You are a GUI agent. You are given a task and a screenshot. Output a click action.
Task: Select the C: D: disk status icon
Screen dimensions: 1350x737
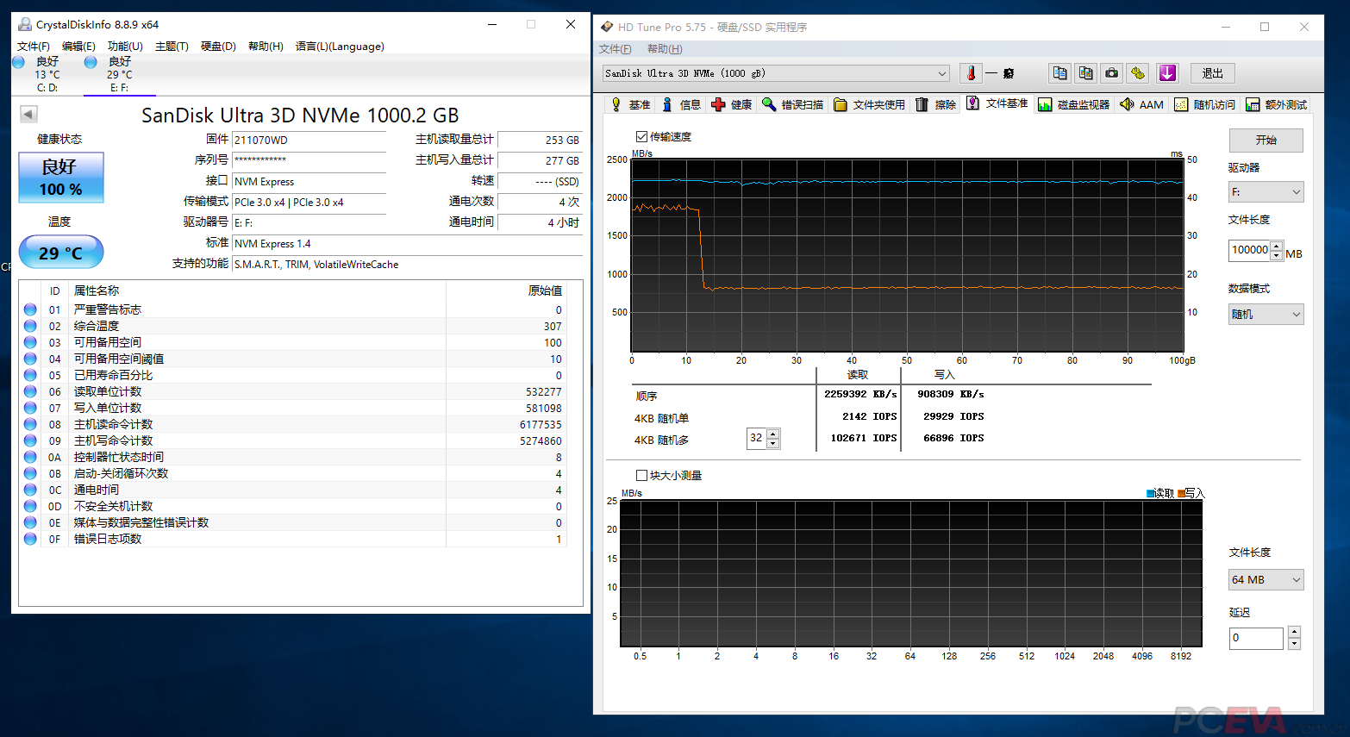(x=18, y=62)
